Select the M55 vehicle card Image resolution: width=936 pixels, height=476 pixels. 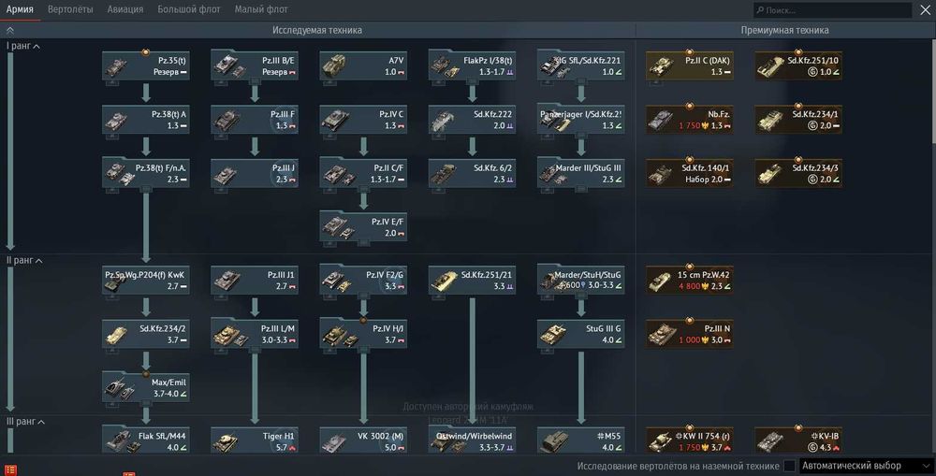[581, 440]
